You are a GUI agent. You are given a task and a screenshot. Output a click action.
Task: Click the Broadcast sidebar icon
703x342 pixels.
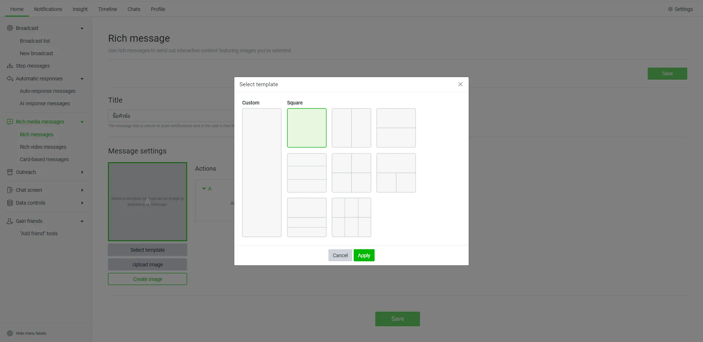10,28
